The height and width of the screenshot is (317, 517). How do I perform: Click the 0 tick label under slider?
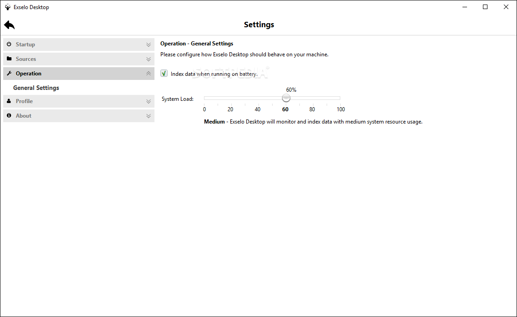(204, 109)
